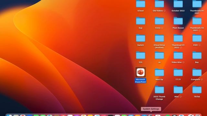Viewport: 207px width, 116px height.
Task: Click the Microsoft PowerPoint desktop icon
Action: 140,72
